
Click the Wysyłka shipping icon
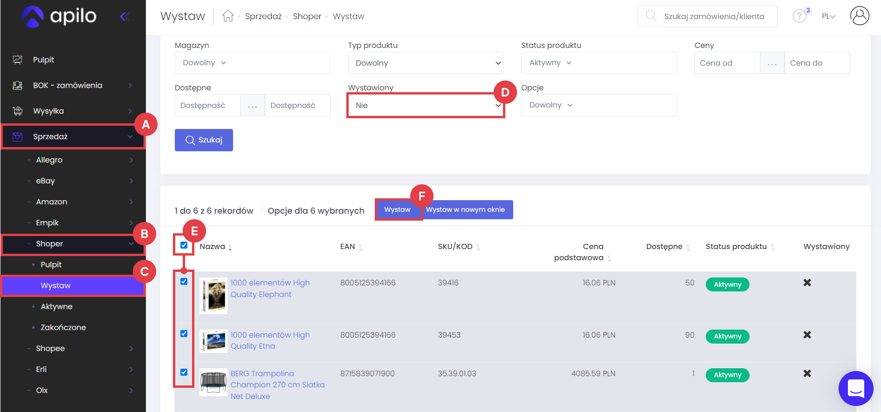18,111
